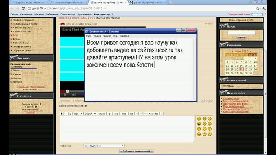Click the bold B button in comment toolbar
Screen dimensions: 276x155
[62, 114]
